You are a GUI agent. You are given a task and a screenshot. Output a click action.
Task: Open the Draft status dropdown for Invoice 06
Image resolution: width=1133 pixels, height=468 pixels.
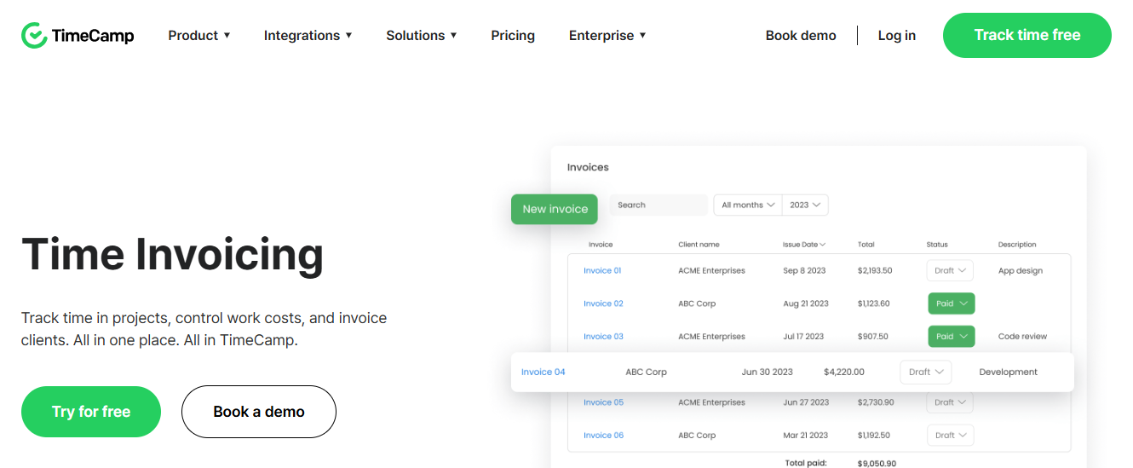(950, 435)
